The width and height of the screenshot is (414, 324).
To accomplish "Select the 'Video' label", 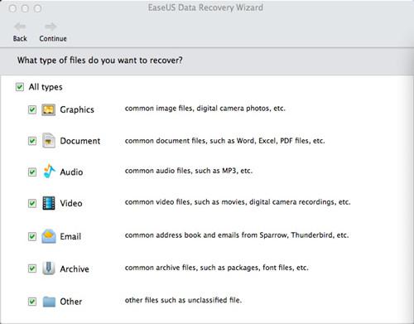I will pyautogui.click(x=71, y=203).
